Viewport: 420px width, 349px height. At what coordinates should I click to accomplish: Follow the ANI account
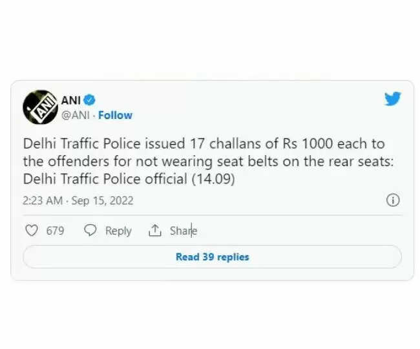pyautogui.click(x=115, y=115)
